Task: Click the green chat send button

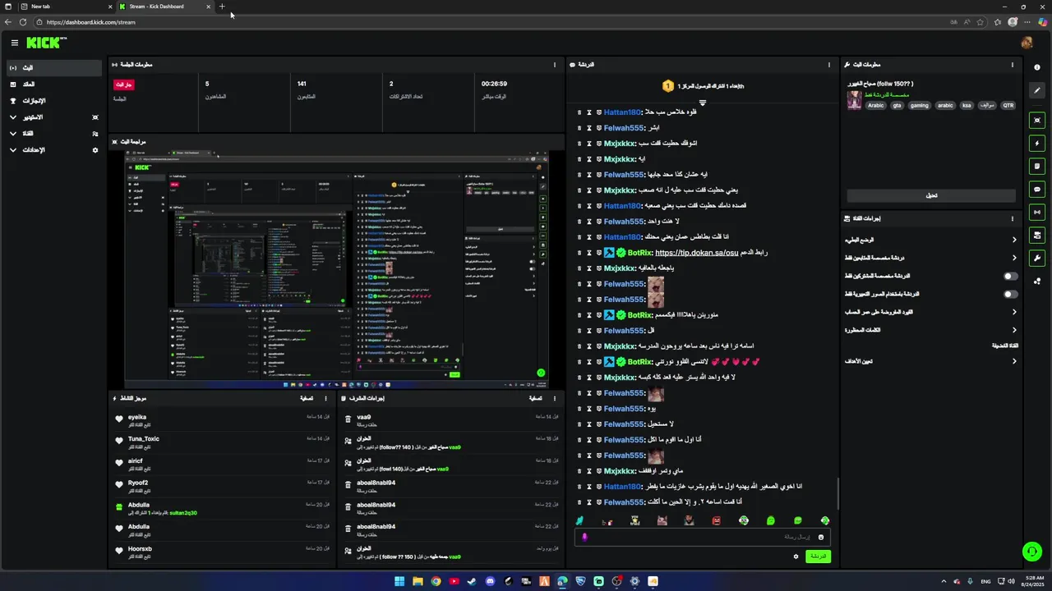Action: [x=818, y=557]
